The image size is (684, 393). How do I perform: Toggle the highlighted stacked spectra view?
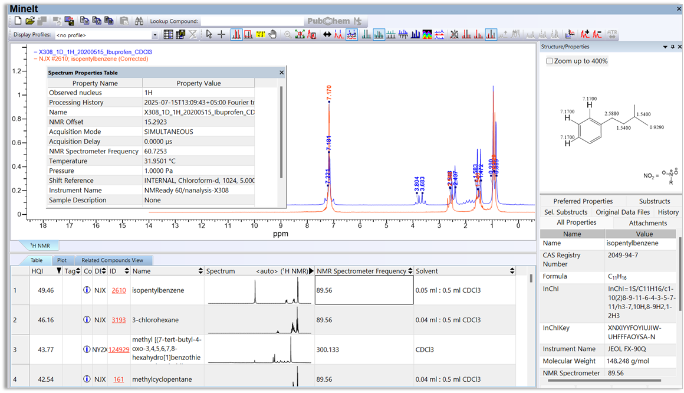pyautogui.click(x=351, y=34)
